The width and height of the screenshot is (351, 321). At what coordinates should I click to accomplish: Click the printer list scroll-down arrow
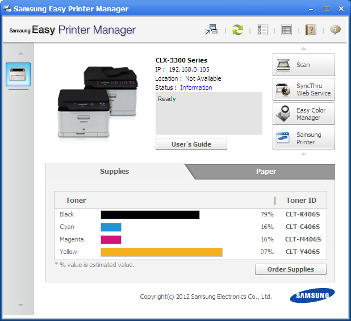point(20,305)
